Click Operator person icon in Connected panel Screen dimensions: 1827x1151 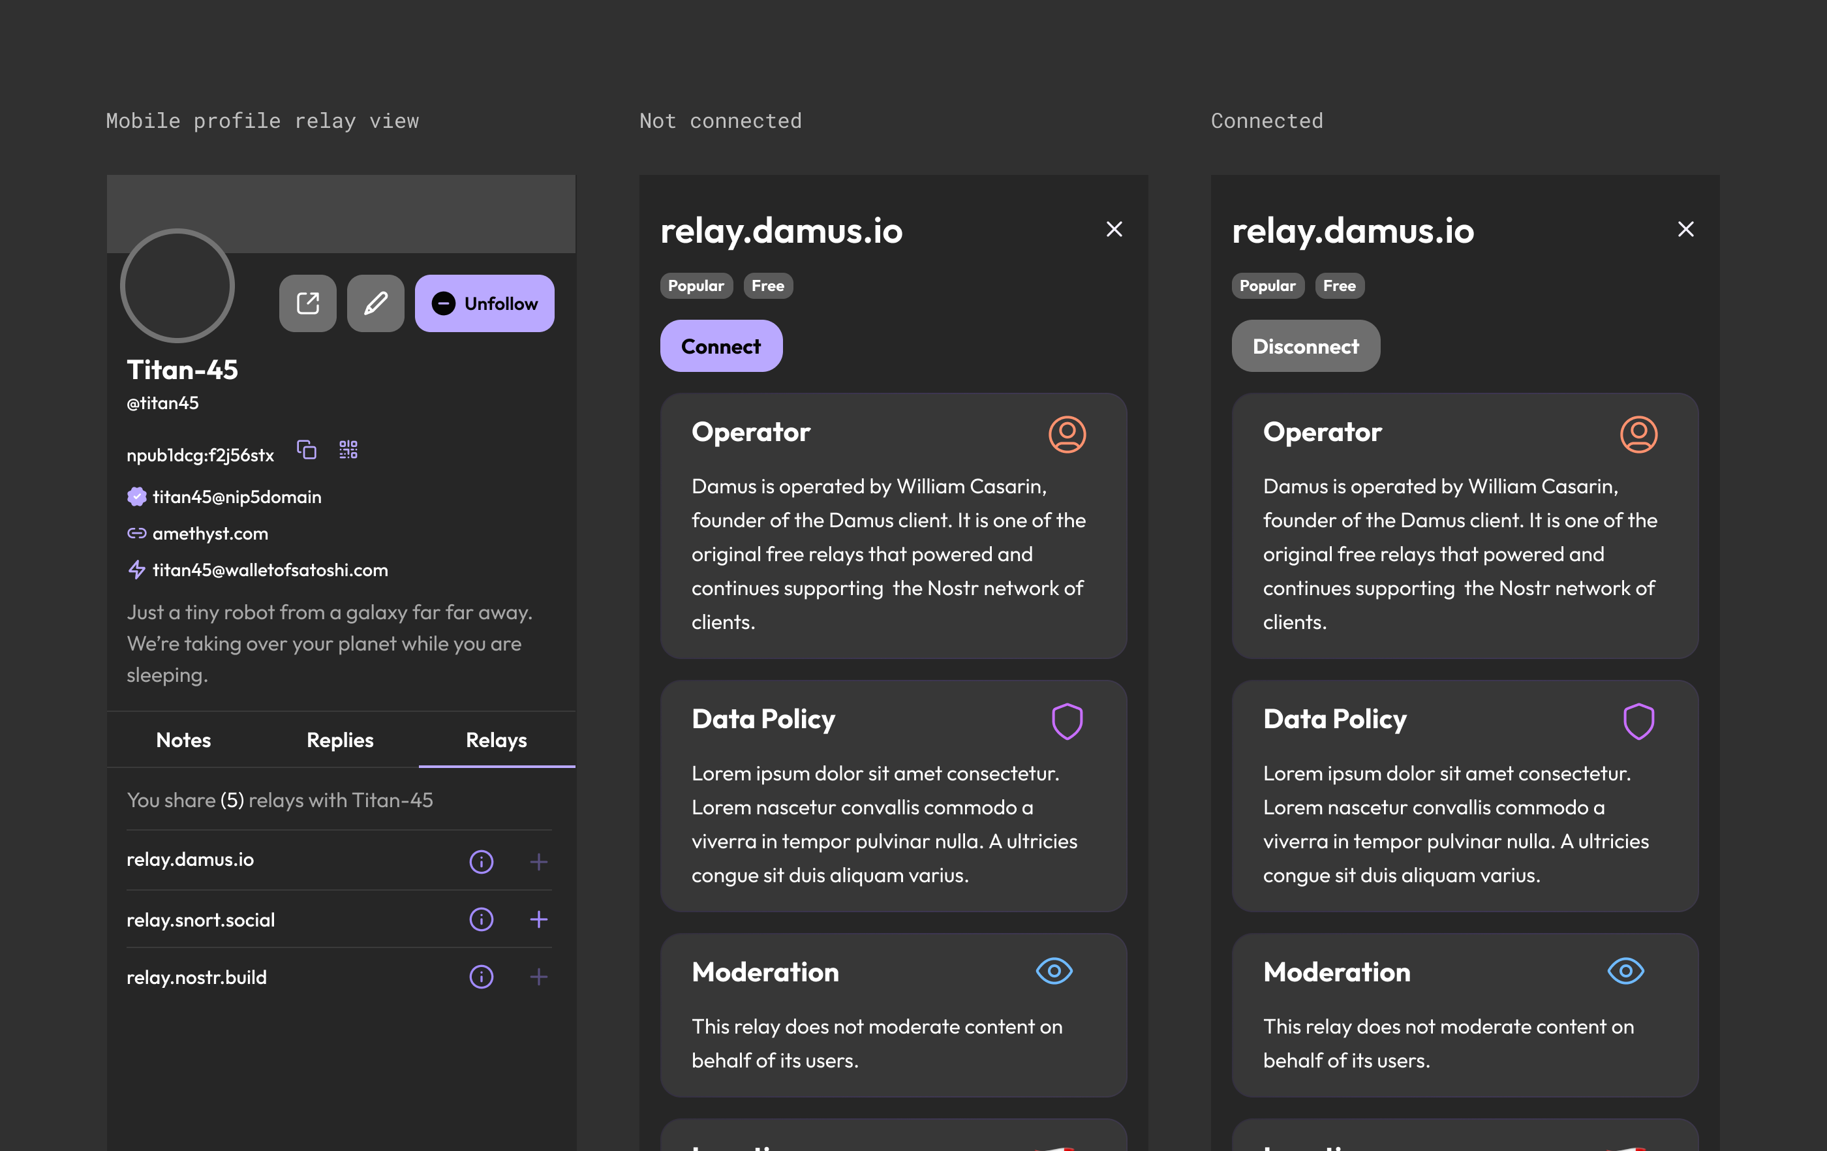point(1638,435)
